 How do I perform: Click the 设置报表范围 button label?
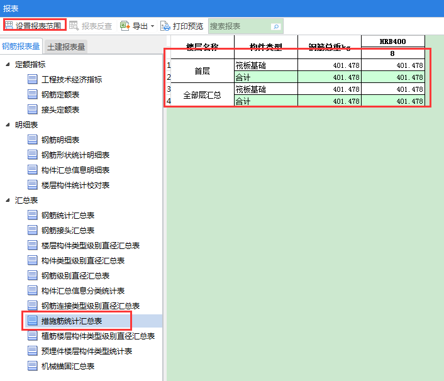(38, 26)
